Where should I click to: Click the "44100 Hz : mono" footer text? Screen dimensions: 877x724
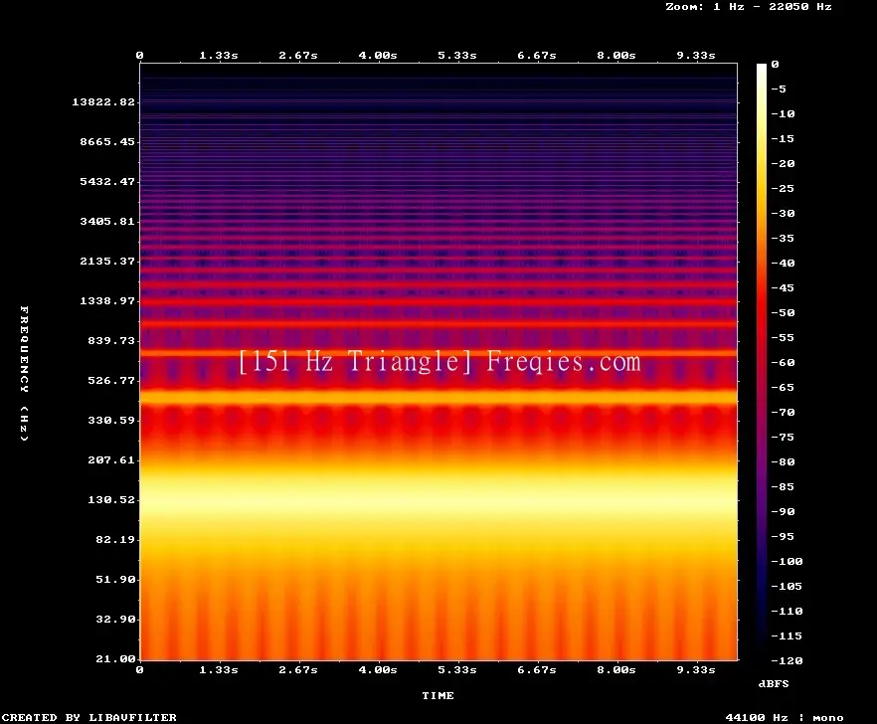pos(785,717)
